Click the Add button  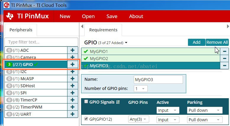click(x=197, y=42)
